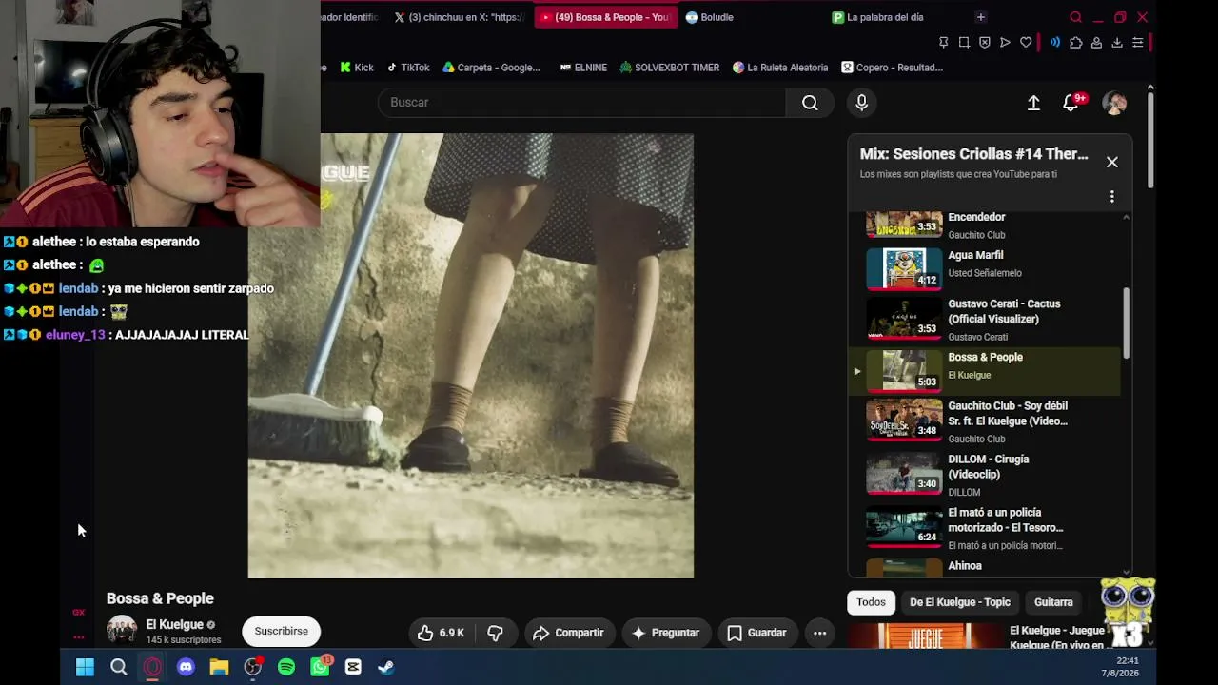1218x685 pixels.
Task: Select the Todos filter chip
Action: (871, 602)
